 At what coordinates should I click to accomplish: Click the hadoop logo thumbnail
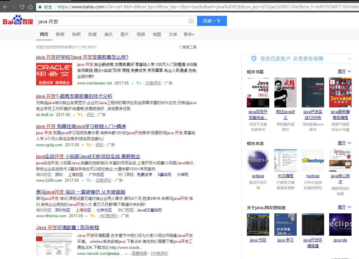pos(313,160)
